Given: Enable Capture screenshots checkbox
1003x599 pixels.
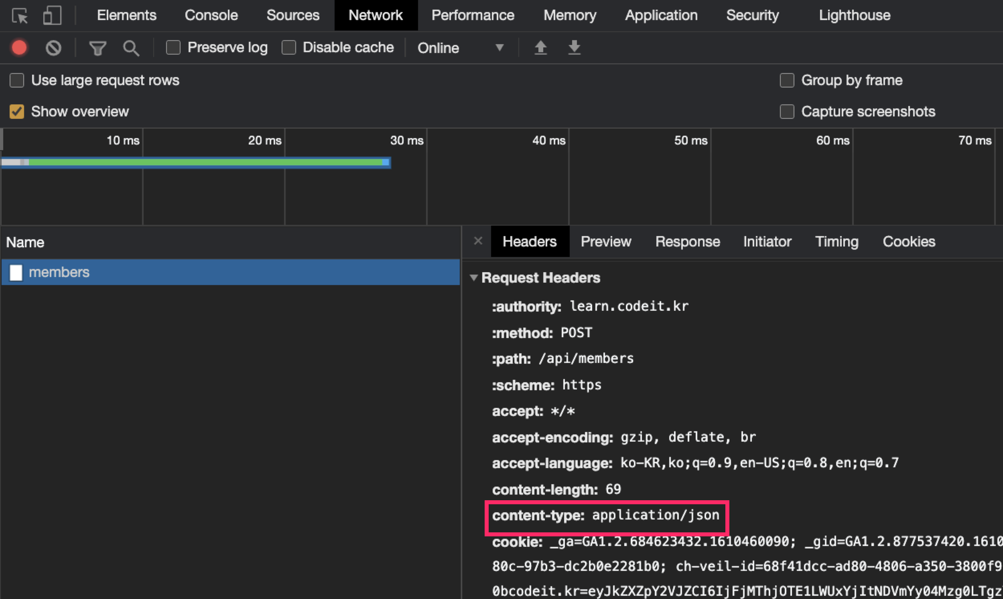Looking at the screenshot, I should 787,111.
